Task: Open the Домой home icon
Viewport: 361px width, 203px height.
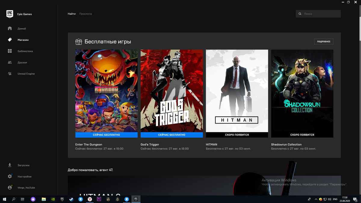Action: (x=10, y=28)
